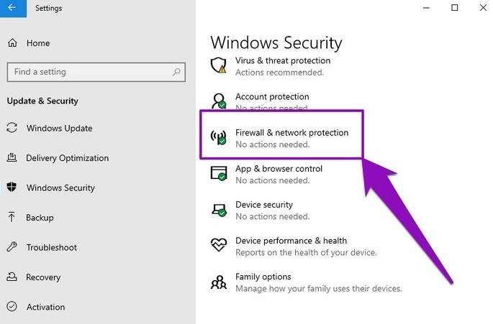Open Windows Update settings page
The image size is (493, 324).
tap(59, 129)
